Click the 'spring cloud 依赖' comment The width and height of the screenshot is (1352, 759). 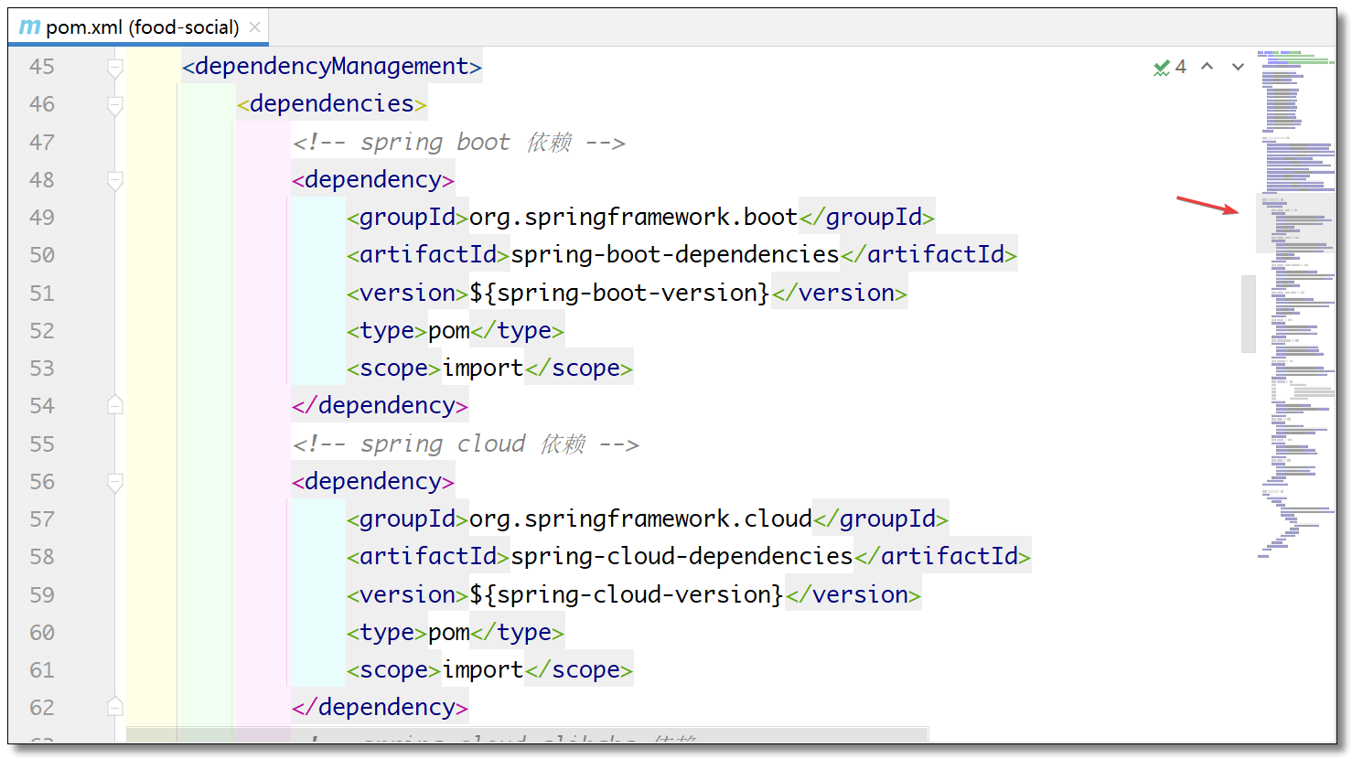(x=466, y=444)
